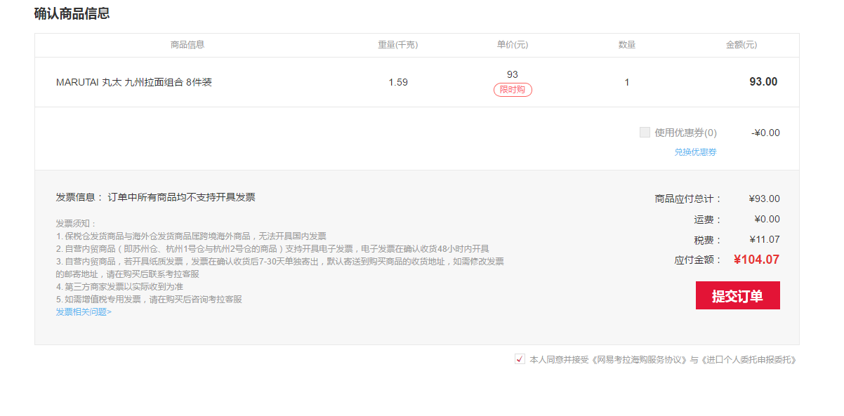Click the 重量(千克) column header

397,45
